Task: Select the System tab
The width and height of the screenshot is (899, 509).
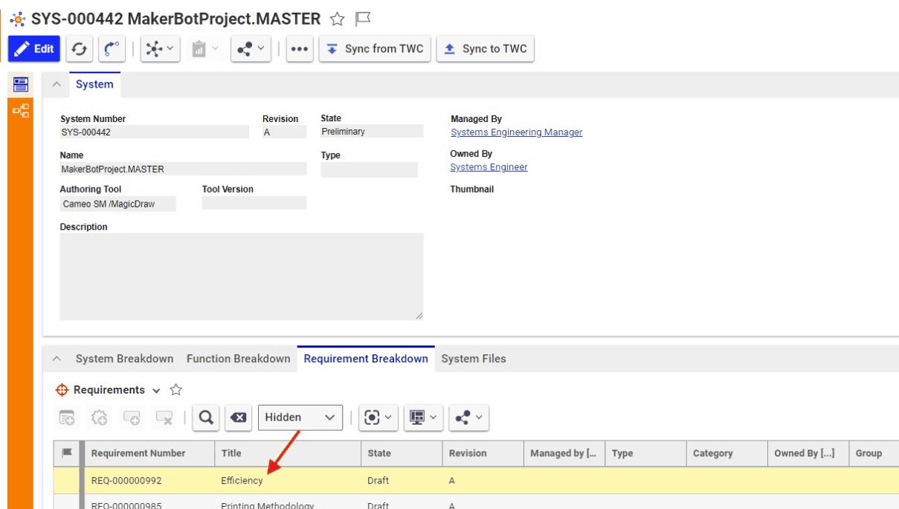Action: click(94, 85)
